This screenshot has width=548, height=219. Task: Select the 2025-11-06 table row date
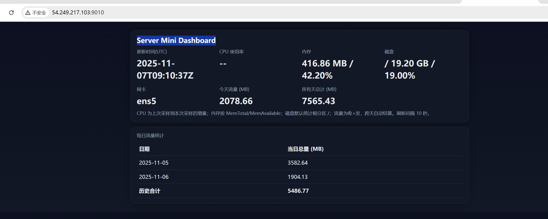click(x=154, y=177)
